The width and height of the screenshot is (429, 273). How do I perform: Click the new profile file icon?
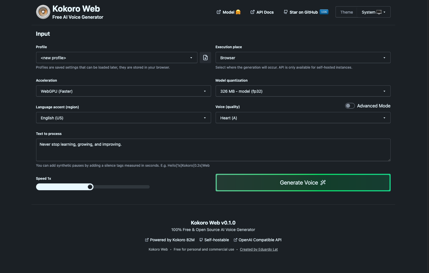205,58
